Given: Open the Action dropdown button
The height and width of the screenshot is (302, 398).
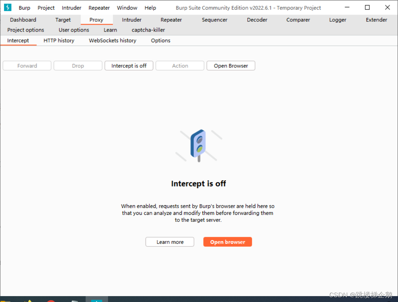Looking at the screenshot, I should pyautogui.click(x=180, y=66).
